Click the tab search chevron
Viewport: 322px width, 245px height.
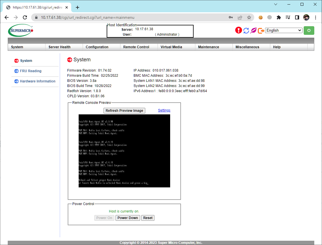[x=276, y=4]
